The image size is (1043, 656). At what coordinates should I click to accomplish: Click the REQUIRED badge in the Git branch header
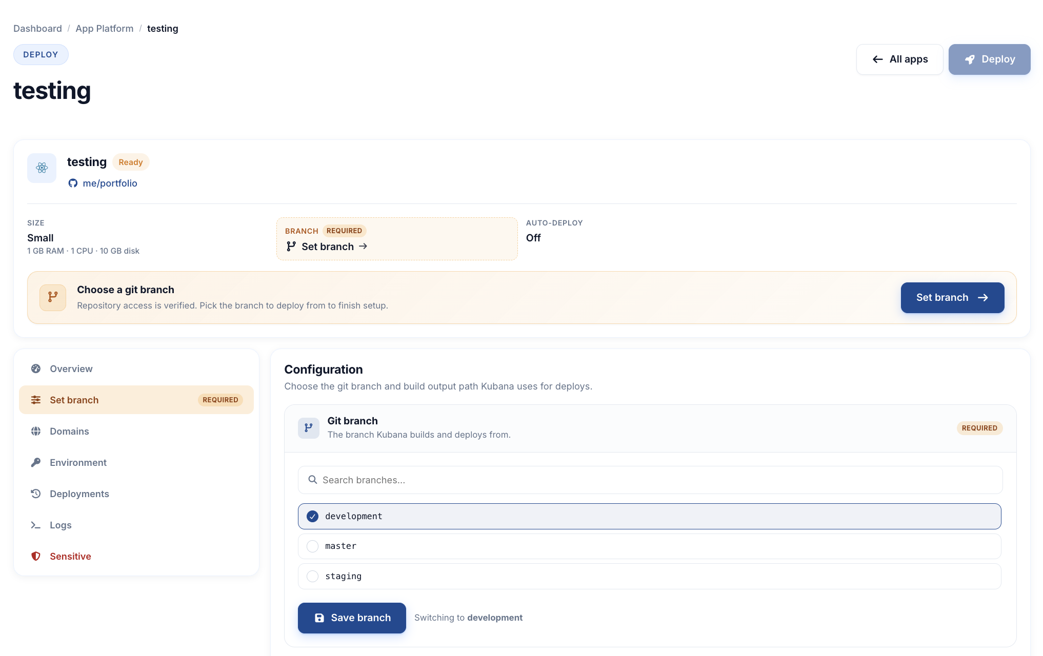tap(979, 428)
